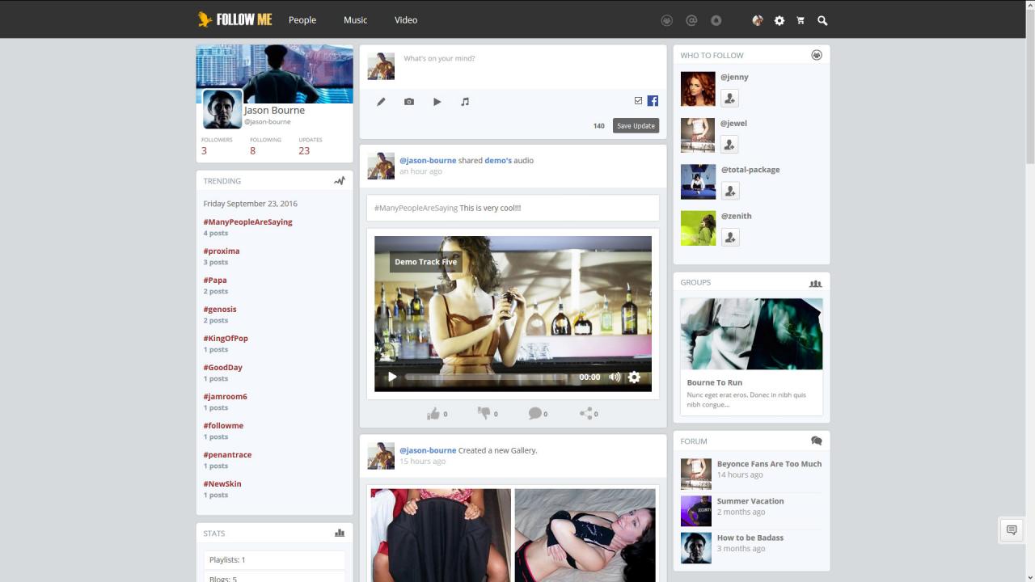Open the audio player settings gear
1035x582 pixels.
[635, 377]
